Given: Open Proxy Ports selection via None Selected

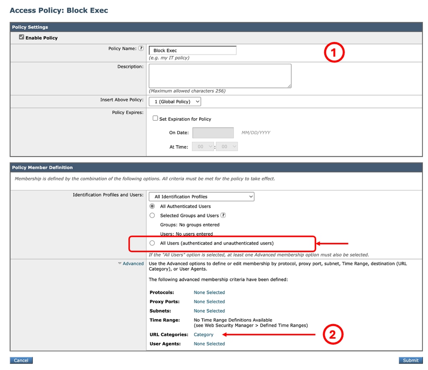Looking at the screenshot, I should tap(209, 301).
